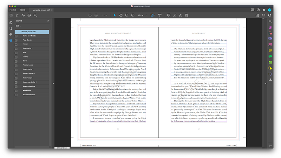
Task: Close the Layers panel
Action: tap(48, 21)
